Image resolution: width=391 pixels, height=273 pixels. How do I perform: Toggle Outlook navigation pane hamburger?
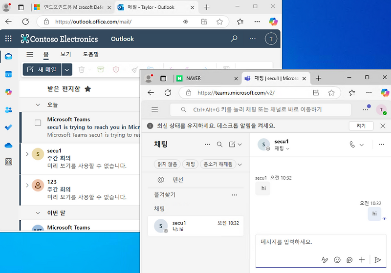coord(30,54)
